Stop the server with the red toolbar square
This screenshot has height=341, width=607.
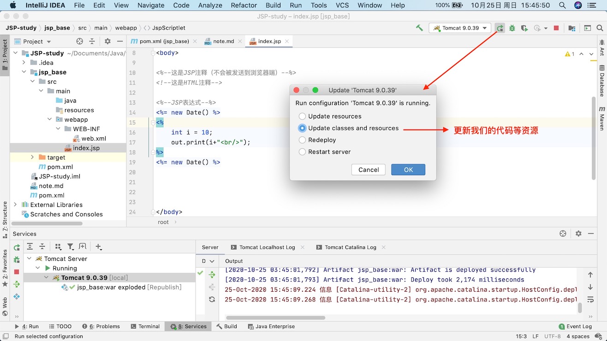coord(556,28)
